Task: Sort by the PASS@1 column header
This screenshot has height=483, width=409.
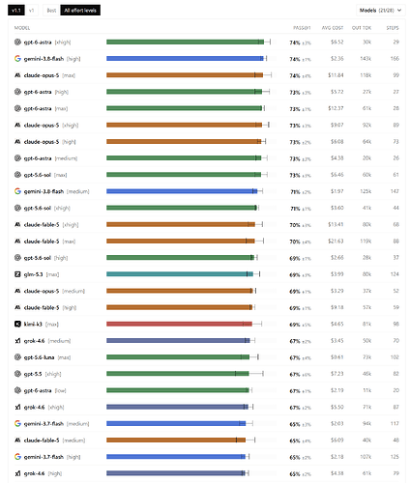Action: 302,28
